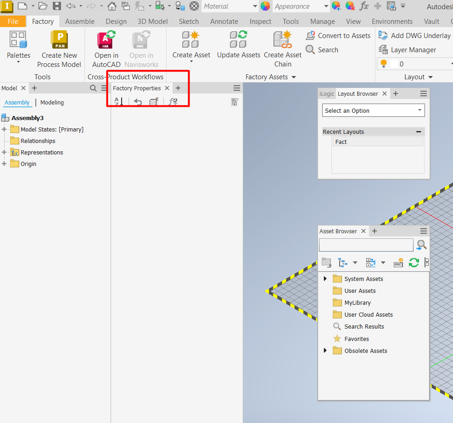Screen dimensions: 453x423
Task: Start a search in the Asset Browser
Action: pos(421,245)
